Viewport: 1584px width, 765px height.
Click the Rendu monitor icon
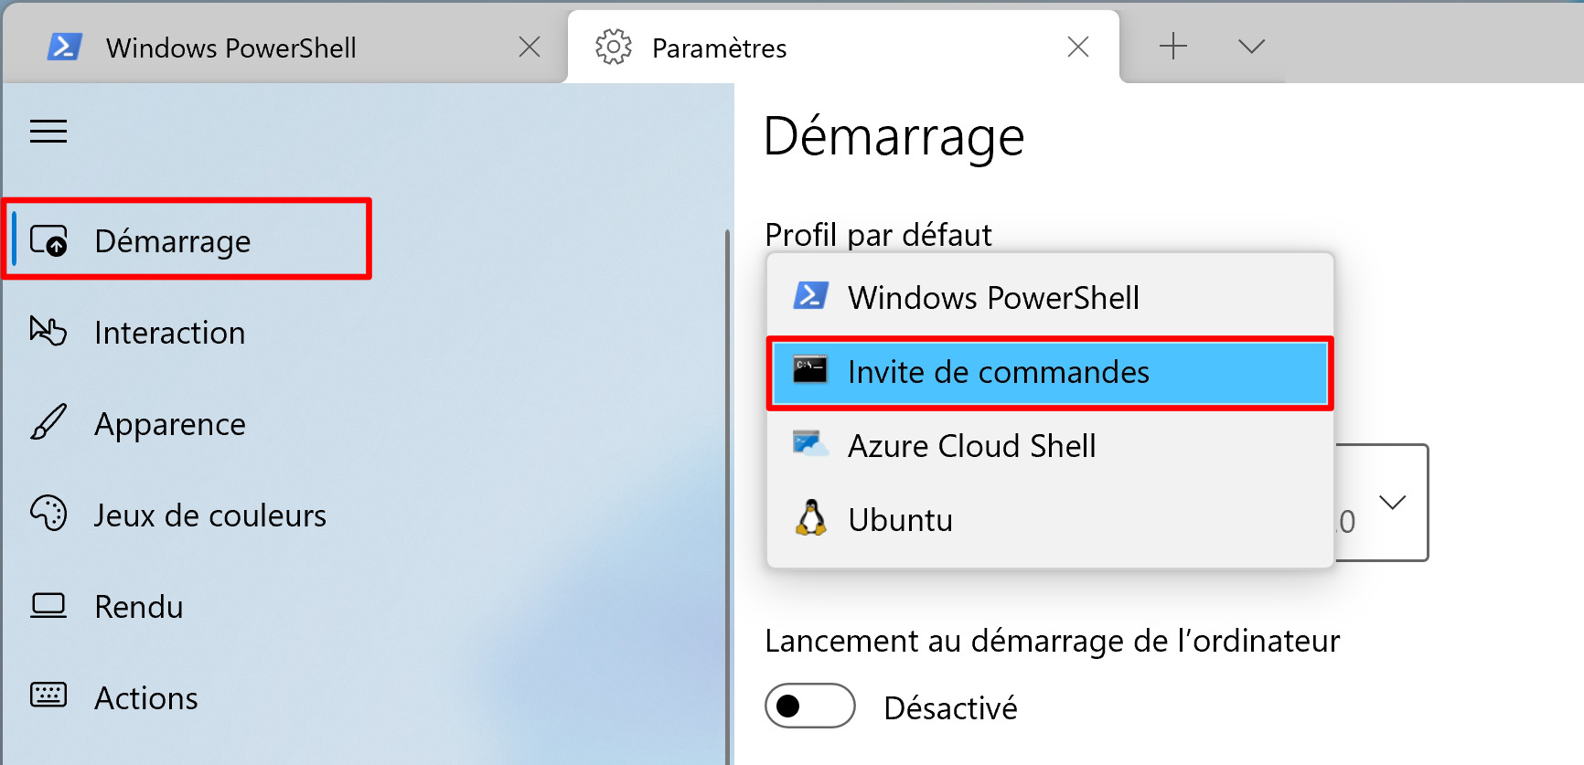48,606
